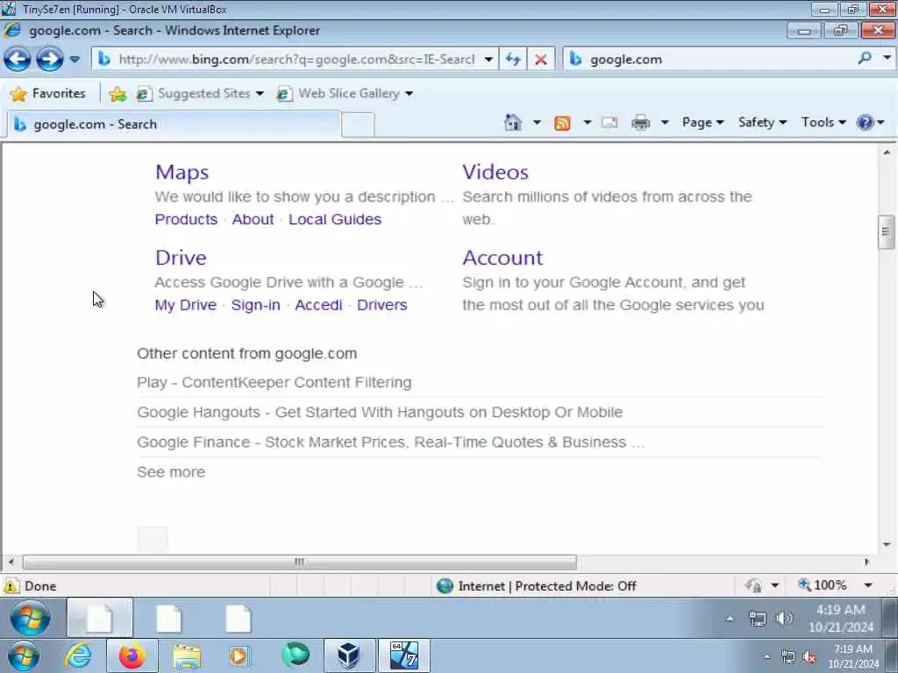898x673 pixels.
Task: Click the Products sublink
Action: point(186,219)
